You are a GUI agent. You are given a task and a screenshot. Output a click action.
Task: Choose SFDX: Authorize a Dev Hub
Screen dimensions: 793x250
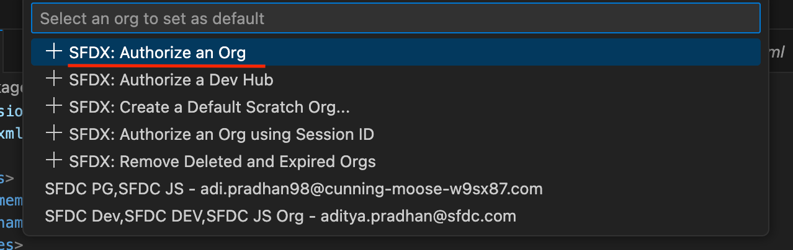(x=171, y=80)
